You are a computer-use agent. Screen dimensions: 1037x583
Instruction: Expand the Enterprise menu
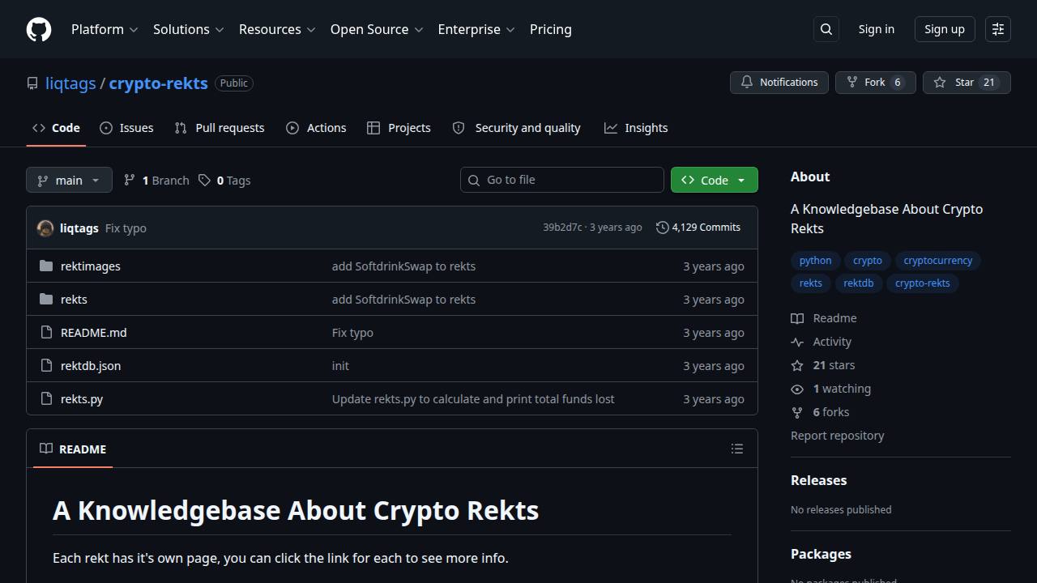click(x=476, y=29)
